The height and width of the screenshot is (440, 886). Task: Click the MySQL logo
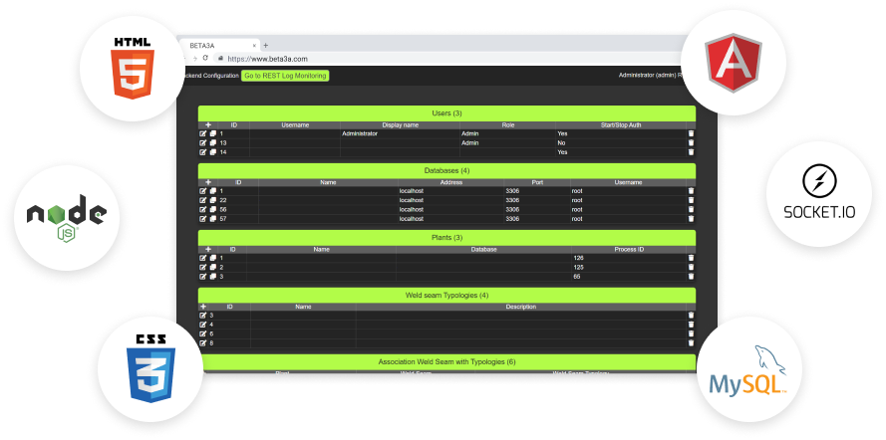click(749, 371)
